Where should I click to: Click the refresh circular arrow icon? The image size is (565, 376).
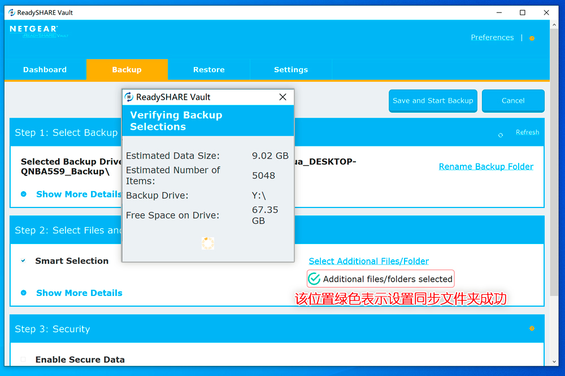pos(501,135)
